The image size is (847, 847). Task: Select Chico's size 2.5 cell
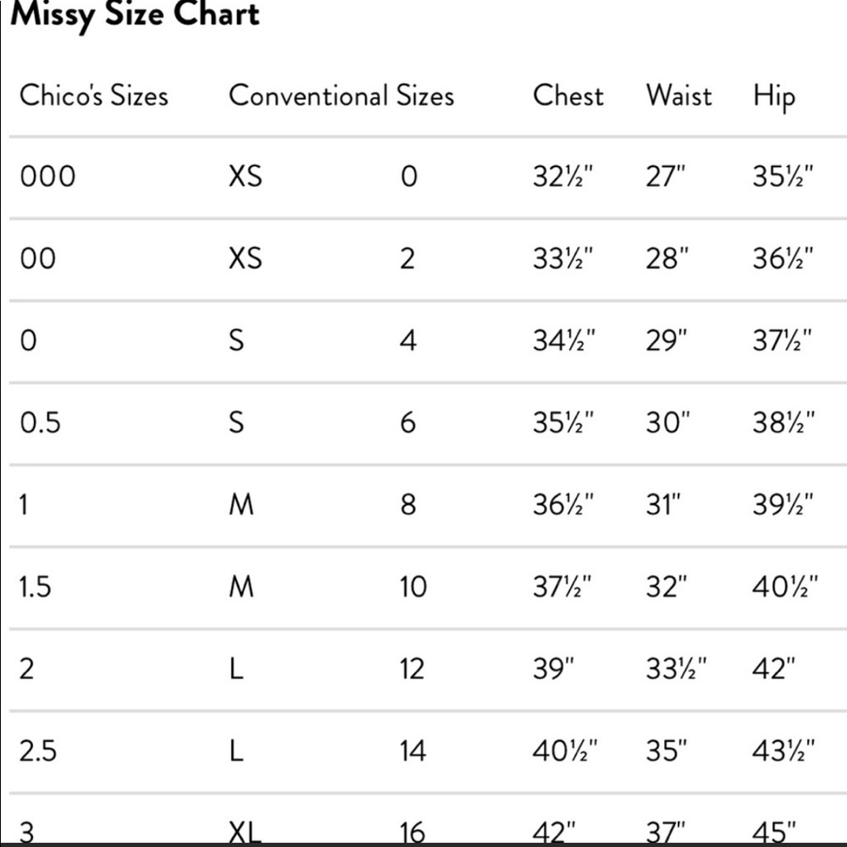tap(38, 750)
